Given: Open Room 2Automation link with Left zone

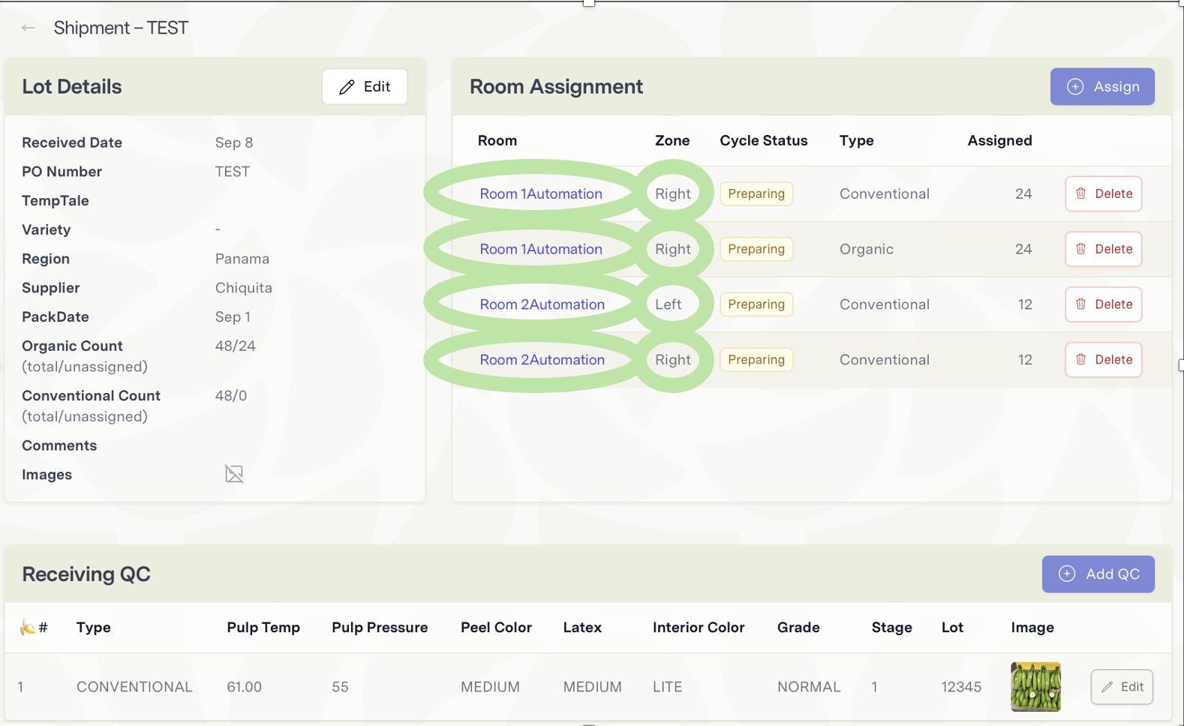Looking at the screenshot, I should point(542,304).
